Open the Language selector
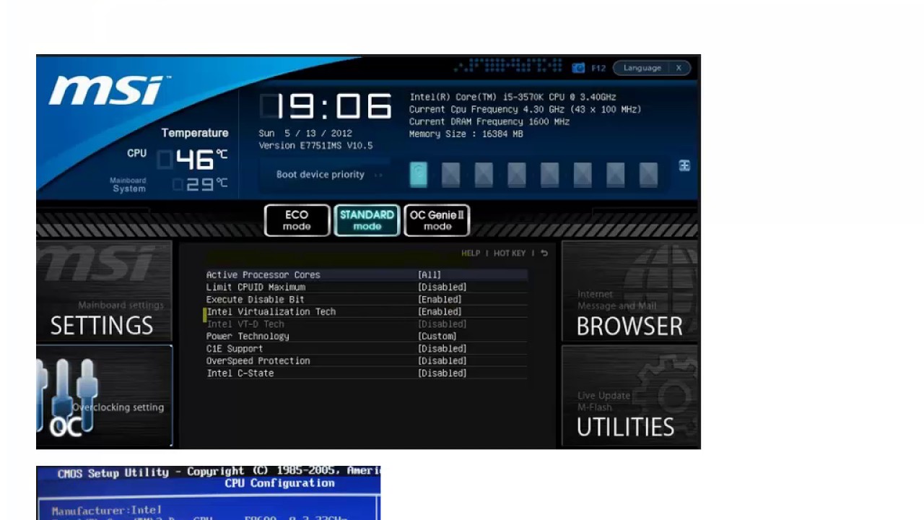The height and width of the screenshot is (520, 924). 642,68
